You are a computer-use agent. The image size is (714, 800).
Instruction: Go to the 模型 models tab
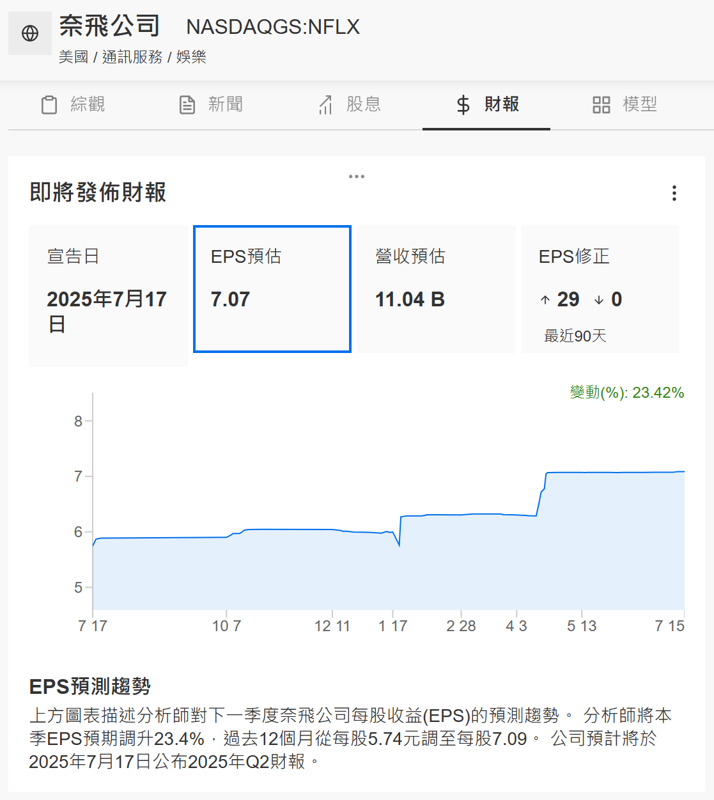625,105
